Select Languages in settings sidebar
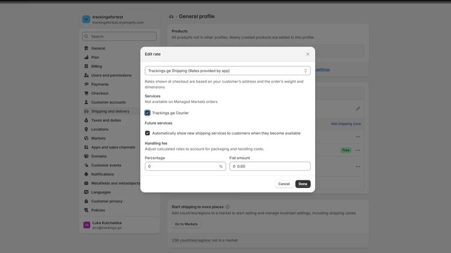The image size is (451, 253). click(101, 192)
